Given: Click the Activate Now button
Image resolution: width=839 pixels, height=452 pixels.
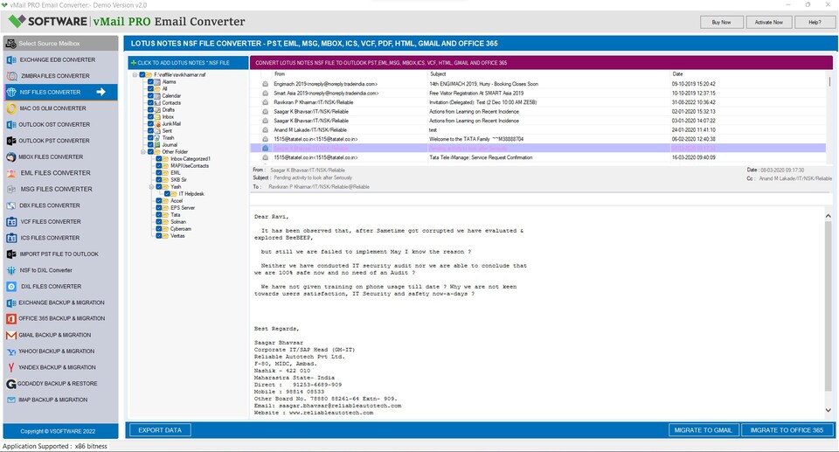Looking at the screenshot, I should (x=769, y=22).
